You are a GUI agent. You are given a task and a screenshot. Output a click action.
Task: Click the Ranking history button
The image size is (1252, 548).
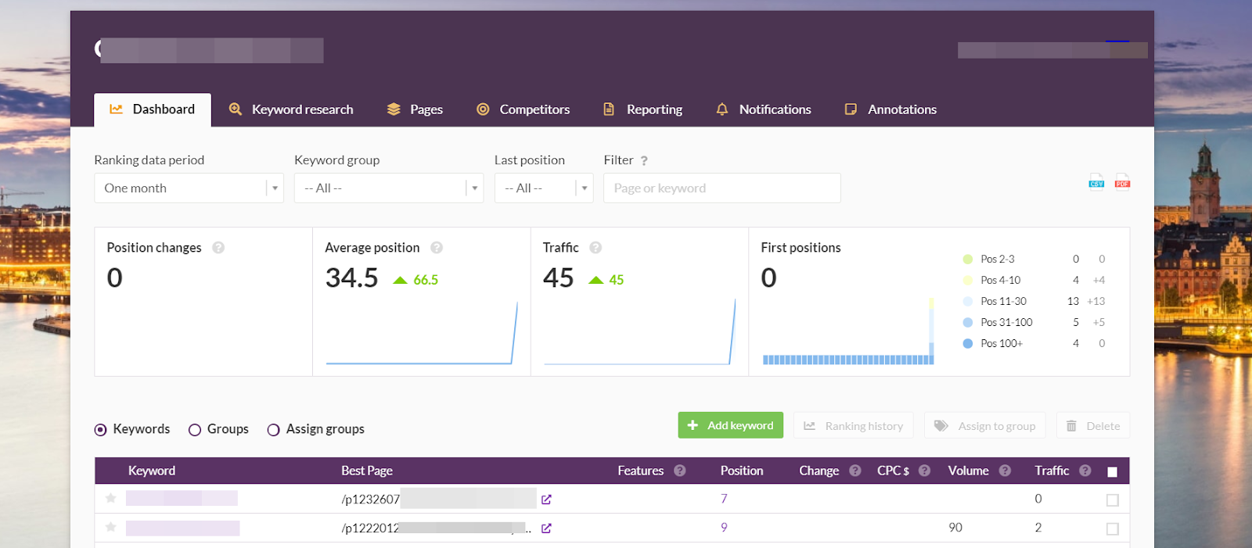click(x=853, y=426)
